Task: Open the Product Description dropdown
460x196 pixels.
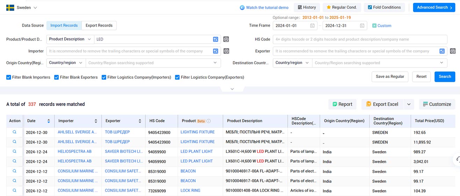Action: tap(70, 39)
